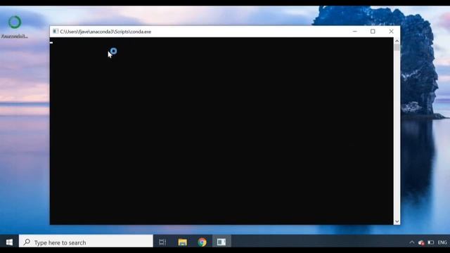
Task: Check the battery status tray icon
Action: tap(431, 242)
